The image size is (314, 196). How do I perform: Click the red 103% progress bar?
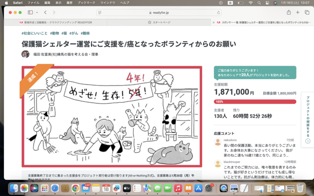click(x=255, y=102)
